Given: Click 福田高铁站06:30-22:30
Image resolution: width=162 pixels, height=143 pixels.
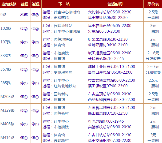Looking at the screenshot, I should point(108,18).
